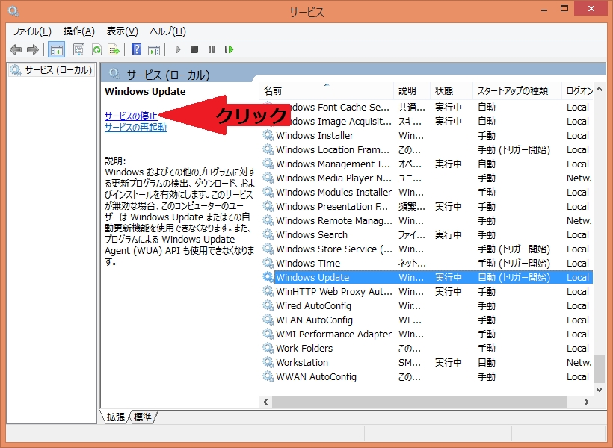Click the Export List toolbar icon
This screenshot has width=613, height=448.
(x=114, y=49)
